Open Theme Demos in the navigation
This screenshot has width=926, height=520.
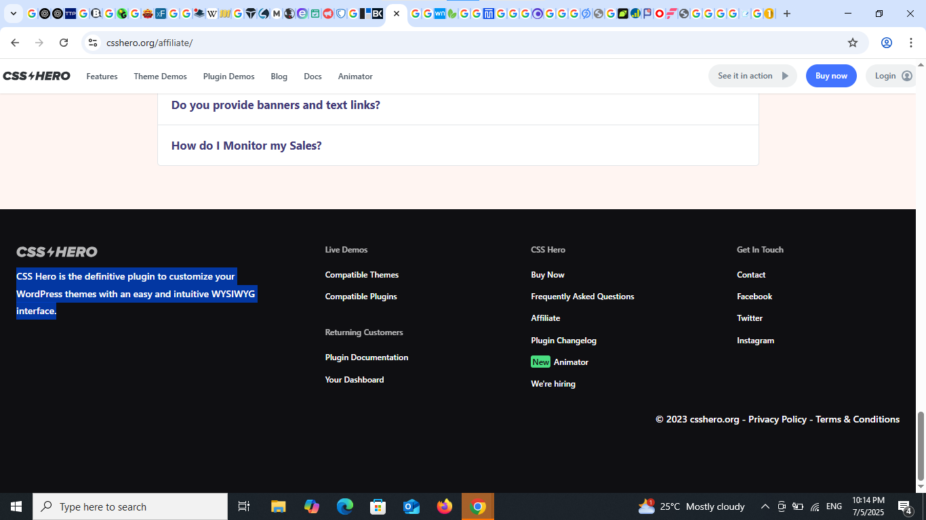coord(160,77)
